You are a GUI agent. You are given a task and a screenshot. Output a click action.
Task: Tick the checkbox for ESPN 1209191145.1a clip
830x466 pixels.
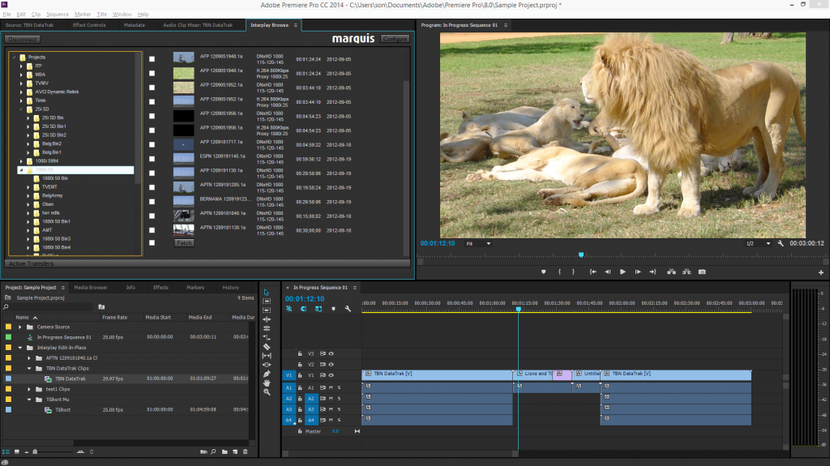click(x=152, y=160)
